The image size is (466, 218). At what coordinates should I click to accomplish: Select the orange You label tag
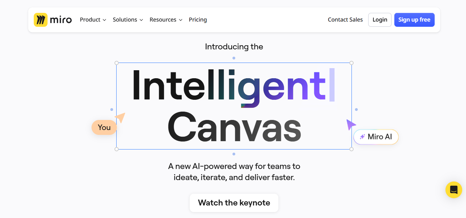104,128
